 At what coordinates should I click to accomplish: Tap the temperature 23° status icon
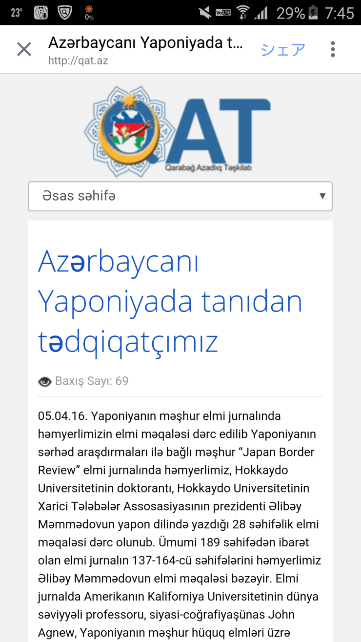[17, 13]
